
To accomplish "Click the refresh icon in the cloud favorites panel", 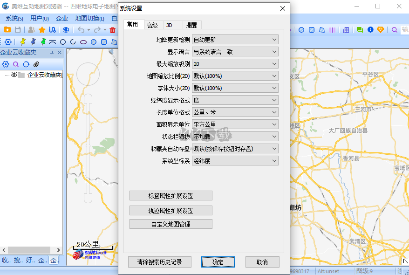I will pos(26,64).
